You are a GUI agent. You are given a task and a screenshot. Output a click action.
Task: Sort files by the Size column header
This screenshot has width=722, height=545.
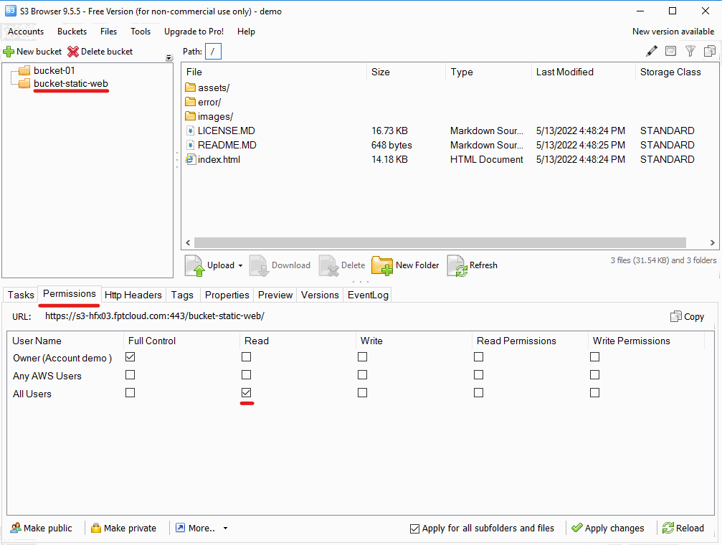[x=406, y=72]
